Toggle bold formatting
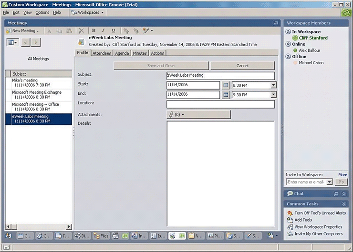Image resolution: width=353 pixels, height=252 pixels. 93,30
